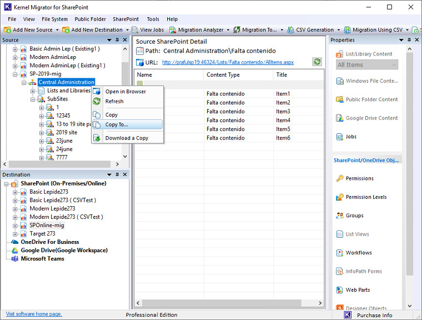Select the Item3 row title
This screenshot has width=422, height=320.
(283, 112)
